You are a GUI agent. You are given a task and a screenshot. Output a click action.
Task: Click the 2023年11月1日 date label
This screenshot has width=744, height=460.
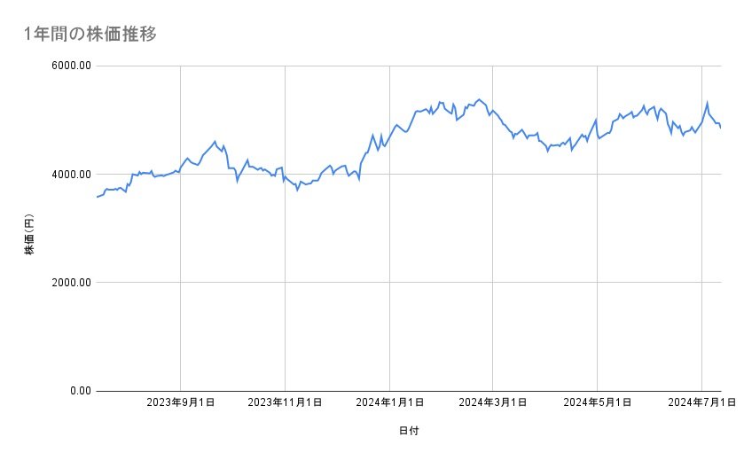coord(285,403)
